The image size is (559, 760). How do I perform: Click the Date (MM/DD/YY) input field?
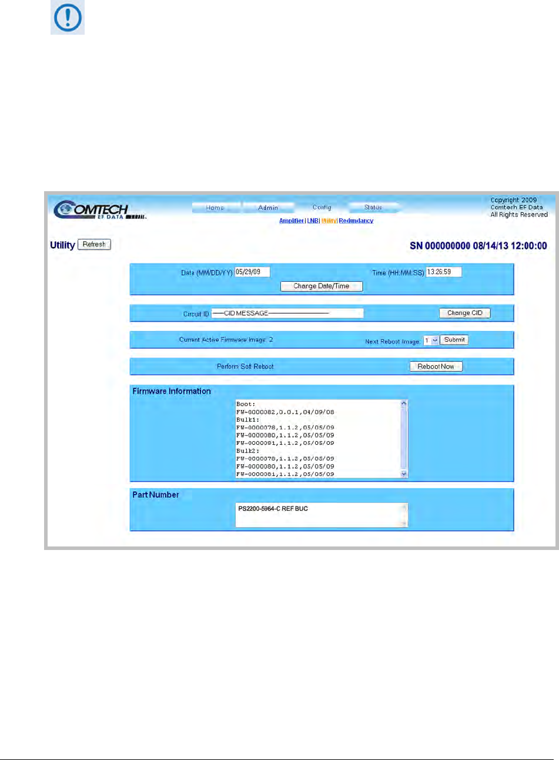tap(252, 272)
